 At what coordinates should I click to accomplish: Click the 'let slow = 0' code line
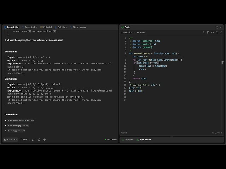(140, 57)
